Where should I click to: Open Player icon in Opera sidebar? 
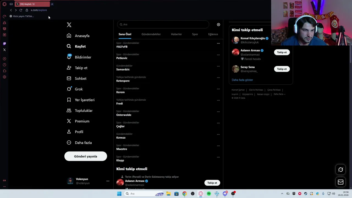point(4,59)
